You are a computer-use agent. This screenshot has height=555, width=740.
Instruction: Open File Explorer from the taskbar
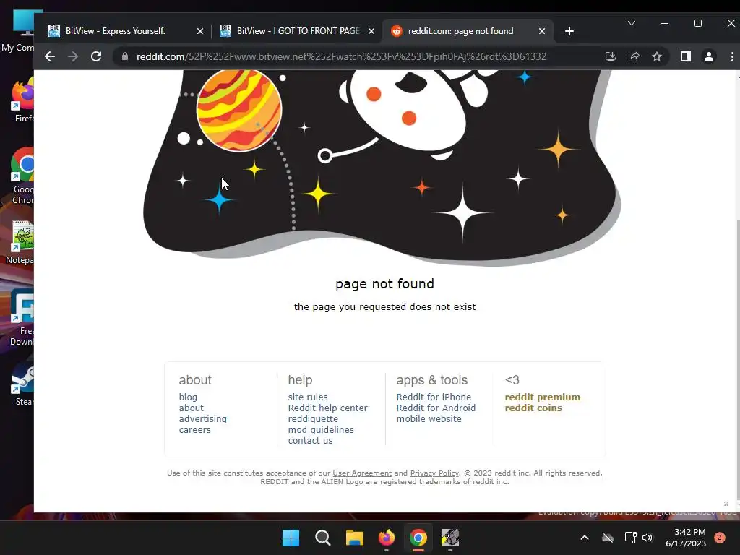pyautogui.click(x=354, y=538)
